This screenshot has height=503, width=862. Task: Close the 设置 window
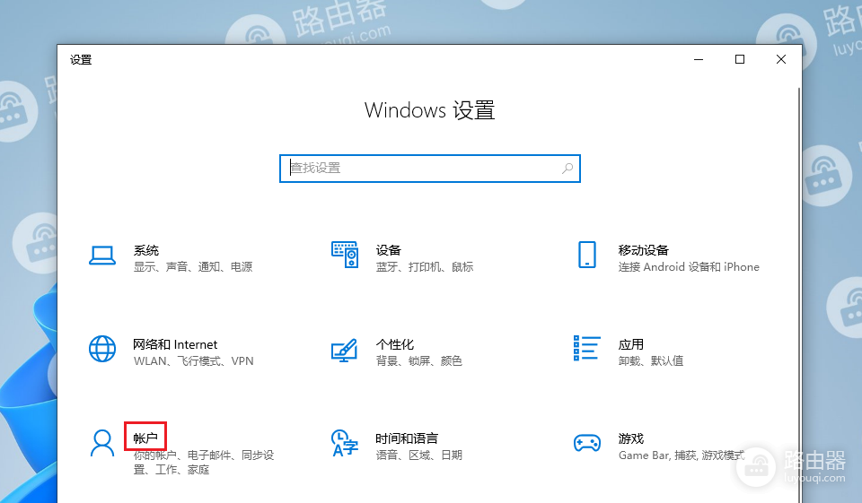[781, 59]
